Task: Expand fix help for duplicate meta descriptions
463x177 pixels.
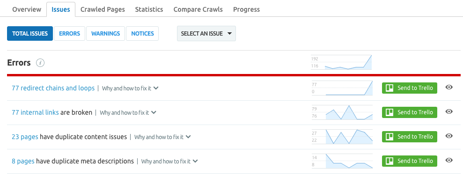Action: [169, 162]
